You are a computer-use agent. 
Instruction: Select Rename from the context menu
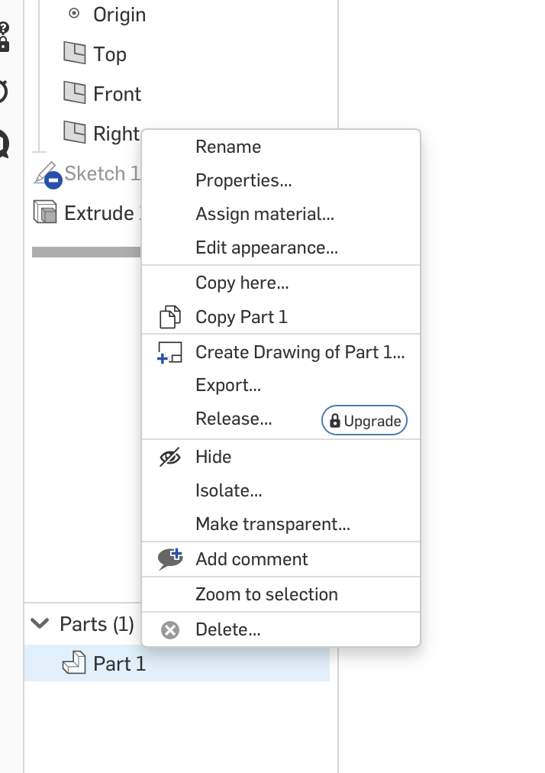tap(228, 147)
